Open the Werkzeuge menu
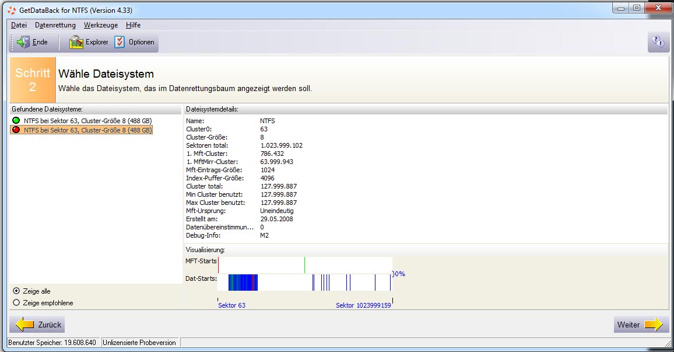 pyautogui.click(x=101, y=25)
